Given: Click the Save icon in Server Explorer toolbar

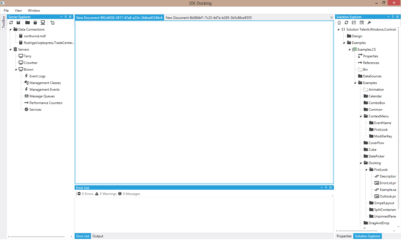Looking at the screenshot, I should (18, 23).
